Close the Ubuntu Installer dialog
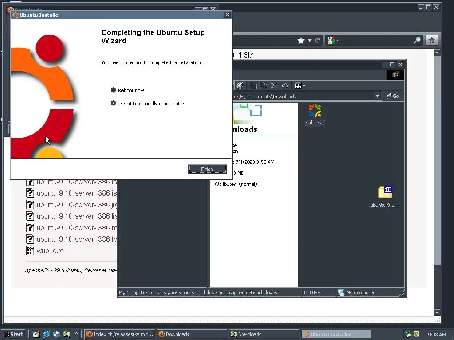 227,15
